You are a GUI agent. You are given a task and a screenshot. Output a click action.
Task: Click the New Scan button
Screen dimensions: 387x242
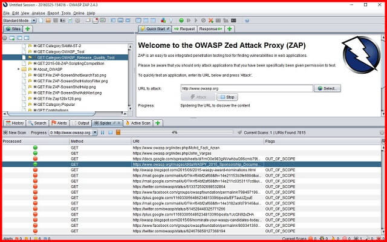pos(15,132)
